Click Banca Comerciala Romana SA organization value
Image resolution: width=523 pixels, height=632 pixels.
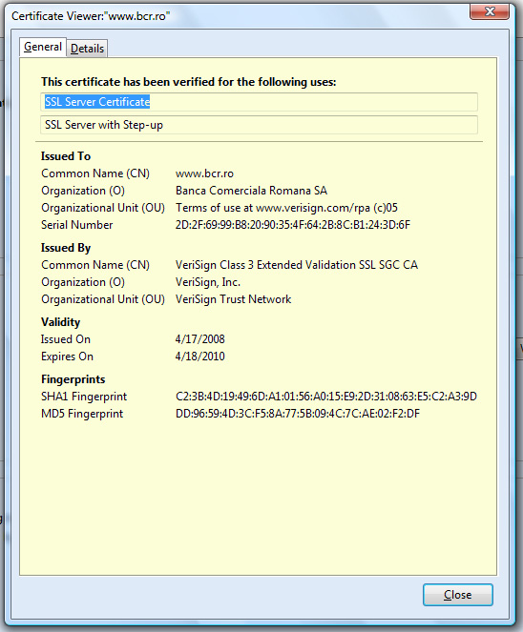click(251, 191)
